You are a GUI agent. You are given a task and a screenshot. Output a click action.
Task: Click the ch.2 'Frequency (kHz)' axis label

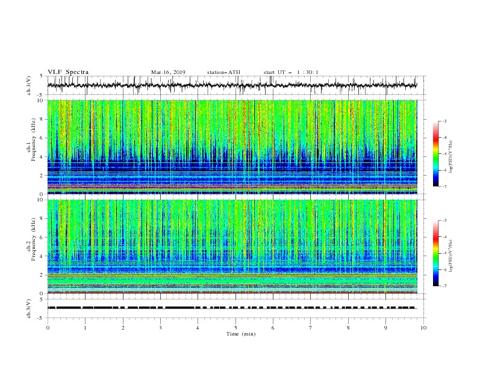click(33, 239)
